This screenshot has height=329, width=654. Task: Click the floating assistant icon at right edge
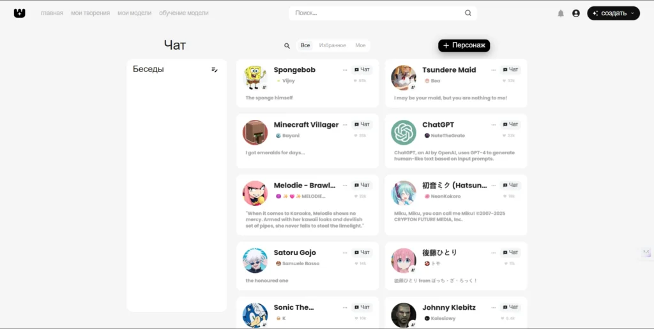tap(646, 252)
